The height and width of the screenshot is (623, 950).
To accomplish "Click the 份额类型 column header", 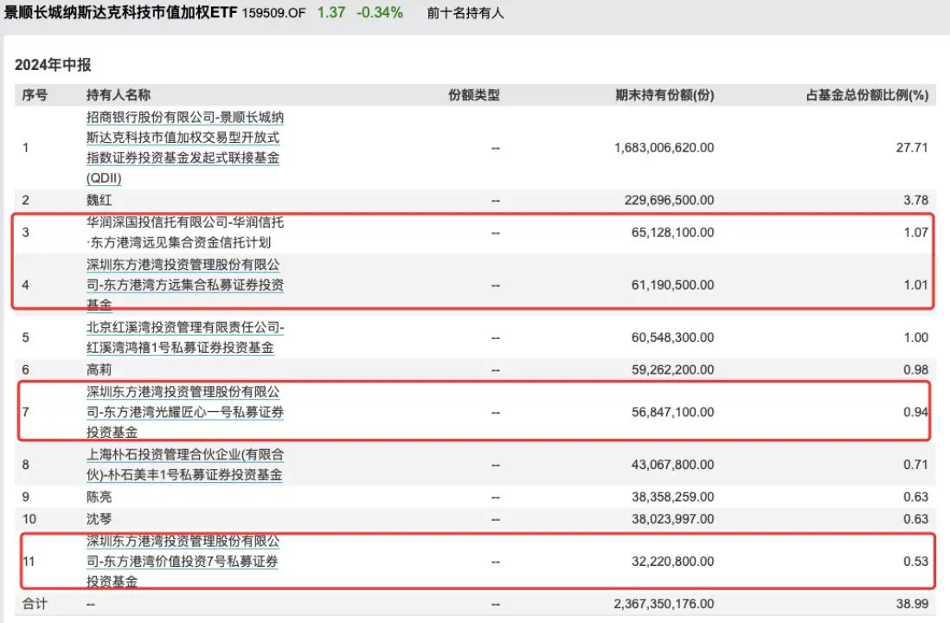I will point(474,95).
